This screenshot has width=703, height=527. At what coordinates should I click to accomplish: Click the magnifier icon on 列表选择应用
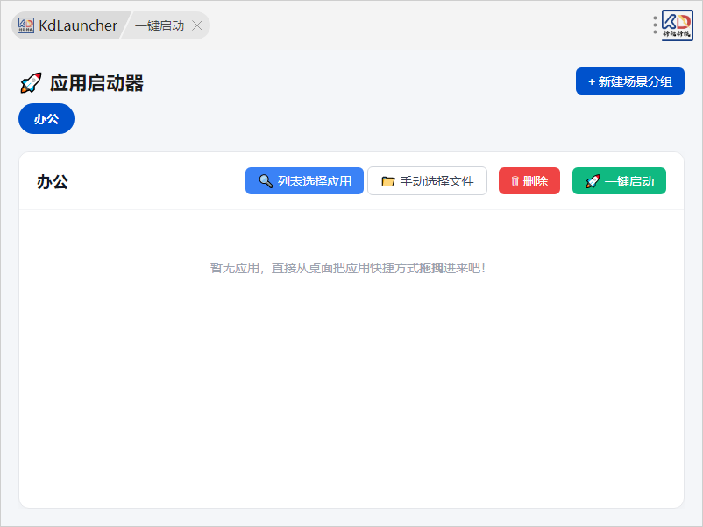[266, 181]
